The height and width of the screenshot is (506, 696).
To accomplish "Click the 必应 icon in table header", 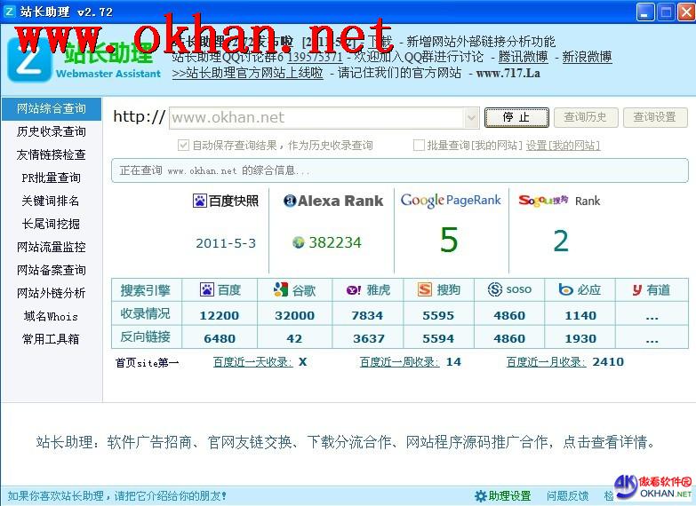I will pos(565,290).
